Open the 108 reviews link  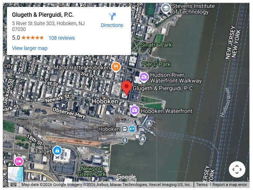(62, 38)
